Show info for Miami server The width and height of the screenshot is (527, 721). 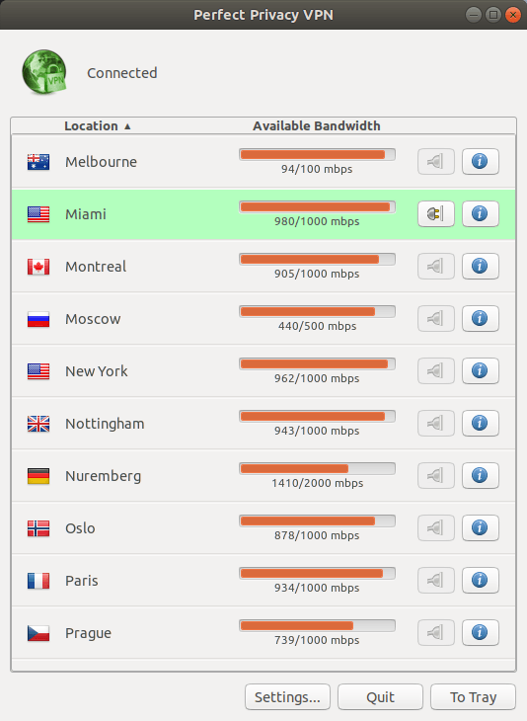coord(481,213)
